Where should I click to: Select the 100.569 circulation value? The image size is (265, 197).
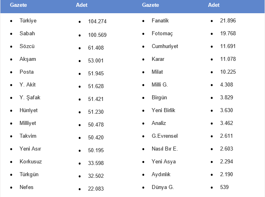point(97,35)
